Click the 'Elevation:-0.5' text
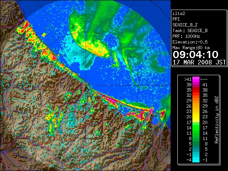The width and height of the screenshot is (228, 171). pos(190,42)
